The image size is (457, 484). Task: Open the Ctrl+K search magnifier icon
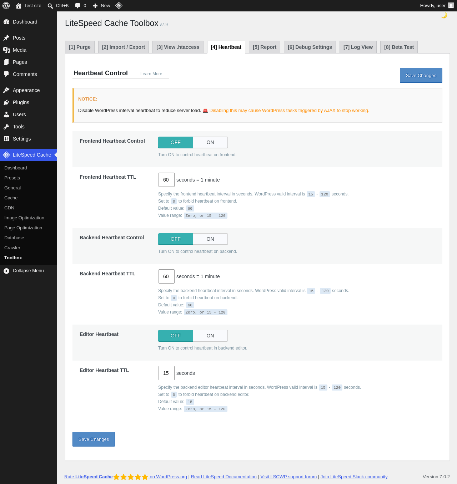(x=50, y=6)
